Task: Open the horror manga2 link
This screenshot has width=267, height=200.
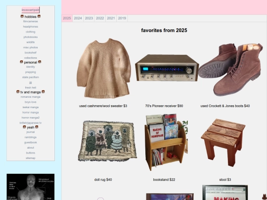Action: pyautogui.click(x=31, y=118)
